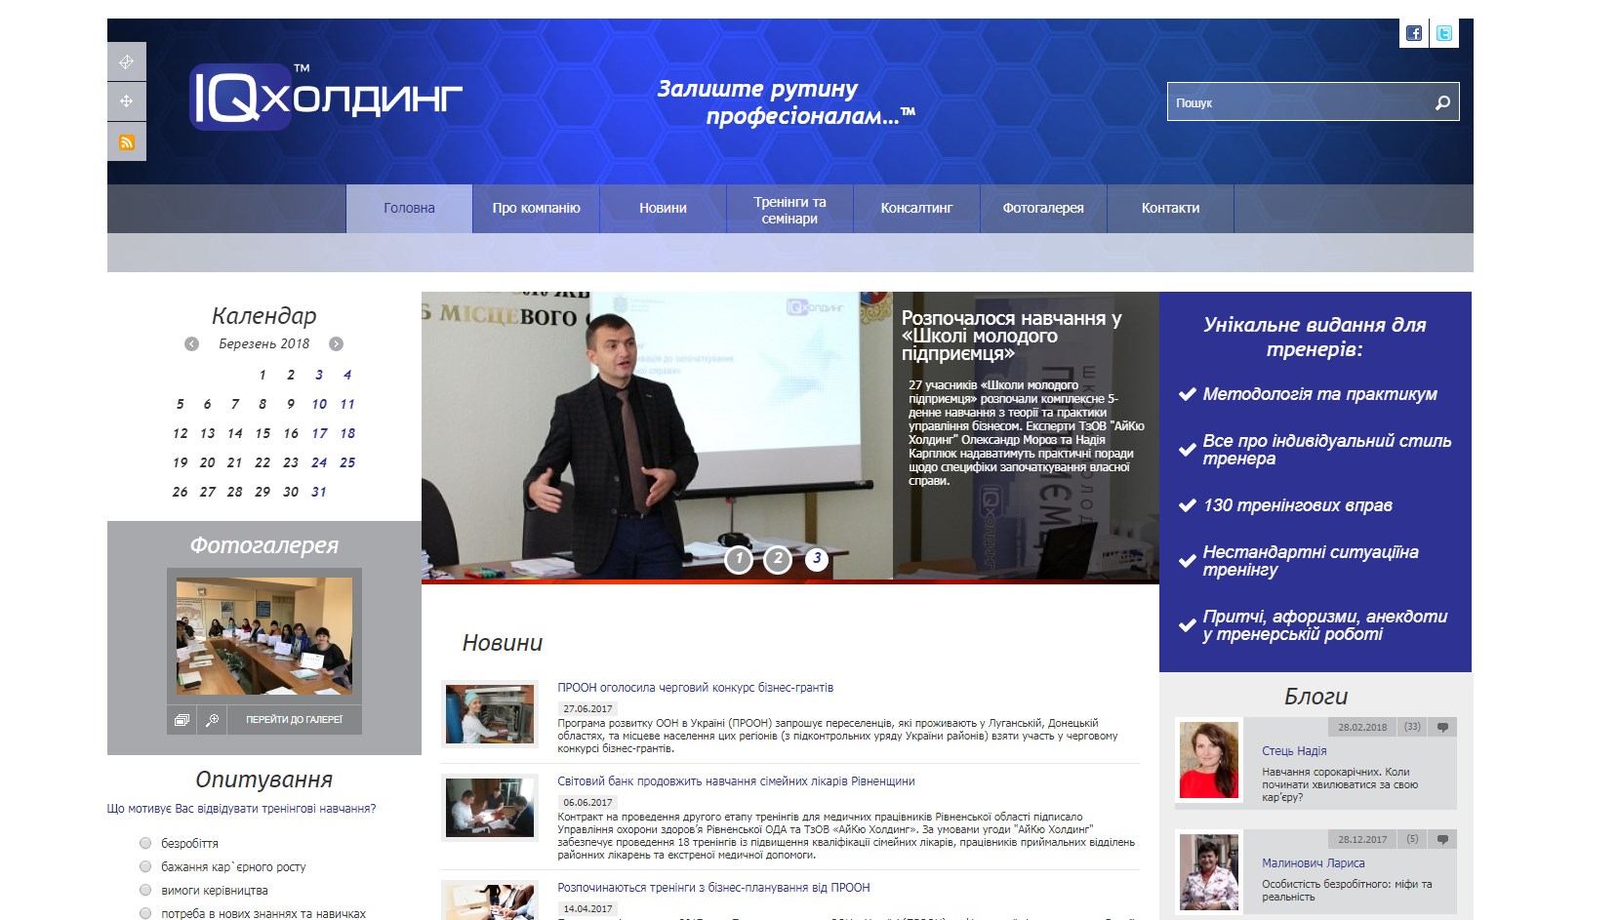The height and width of the screenshot is (920, 1619).
Task: Click the gallery images stack icon
Action: (182, 720)
